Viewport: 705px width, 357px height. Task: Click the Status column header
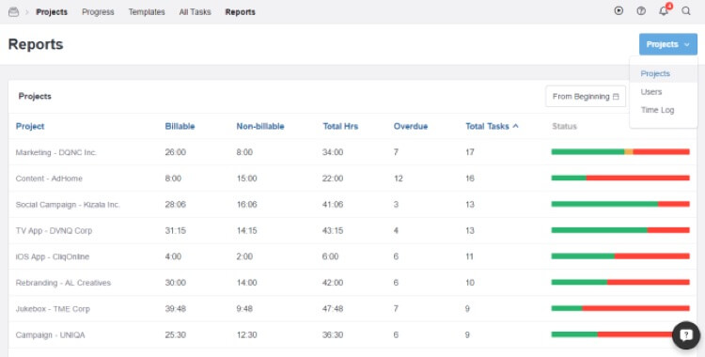(x=564, y=126)
